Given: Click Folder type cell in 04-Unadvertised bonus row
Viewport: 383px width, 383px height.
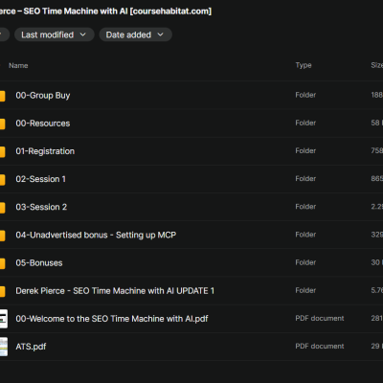Looking at the screenshot, I should [305, 235].
